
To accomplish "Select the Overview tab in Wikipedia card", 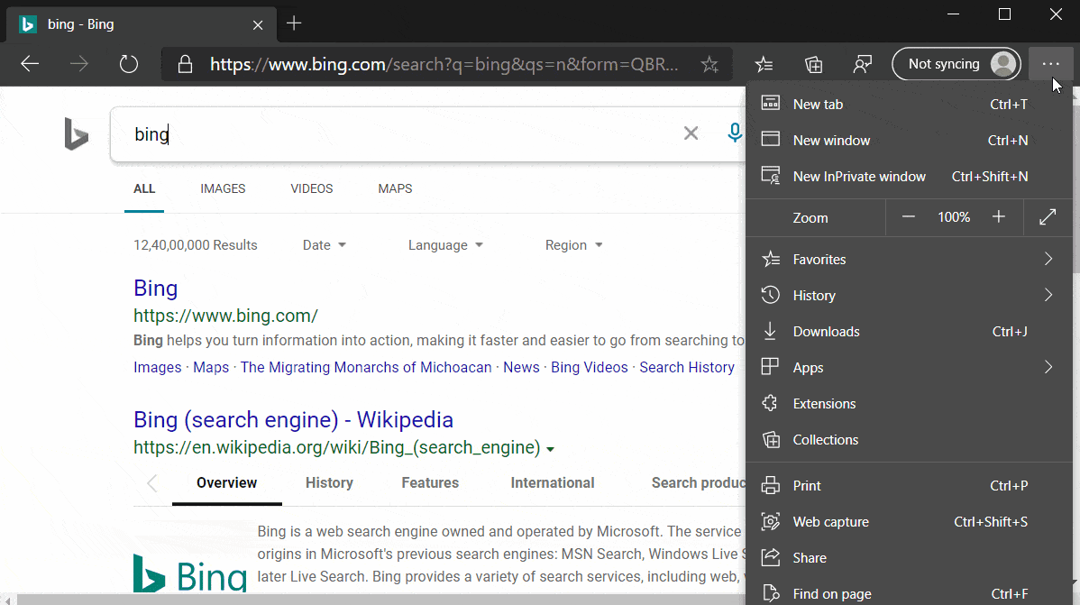I will coord(226,483).
